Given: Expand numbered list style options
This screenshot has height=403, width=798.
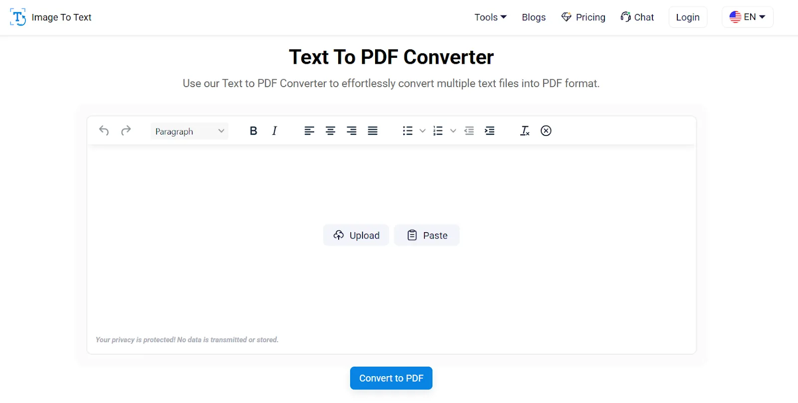Looking at the screenshot, I should coord(453,131).
